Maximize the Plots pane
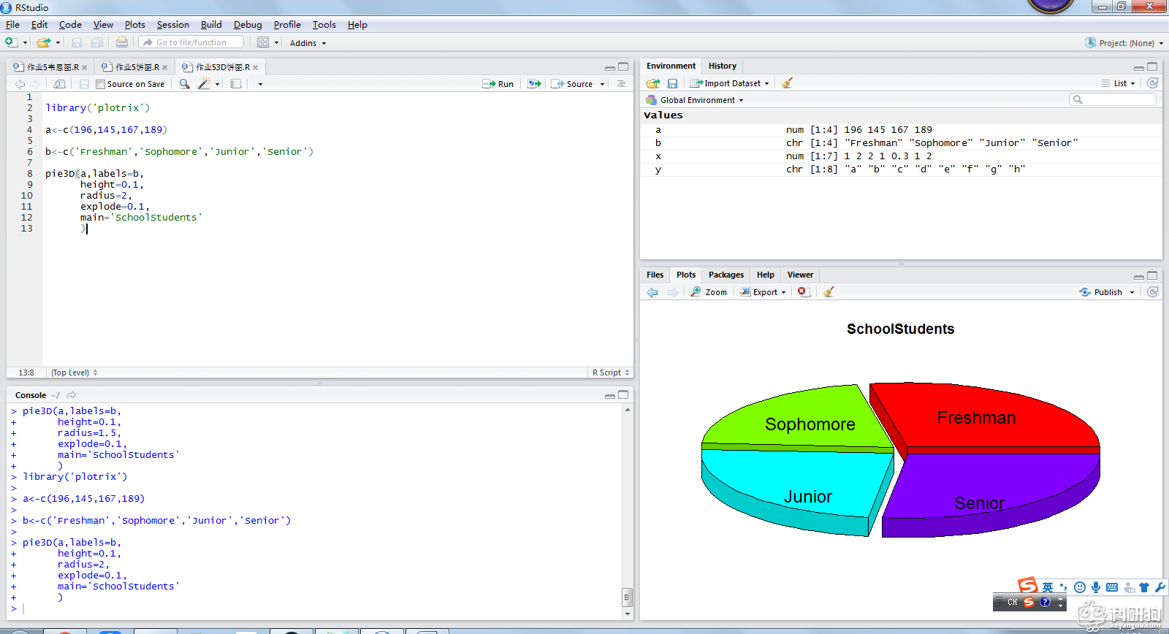Viewport: 1169px width, 634px height. tap(1152, 275)
